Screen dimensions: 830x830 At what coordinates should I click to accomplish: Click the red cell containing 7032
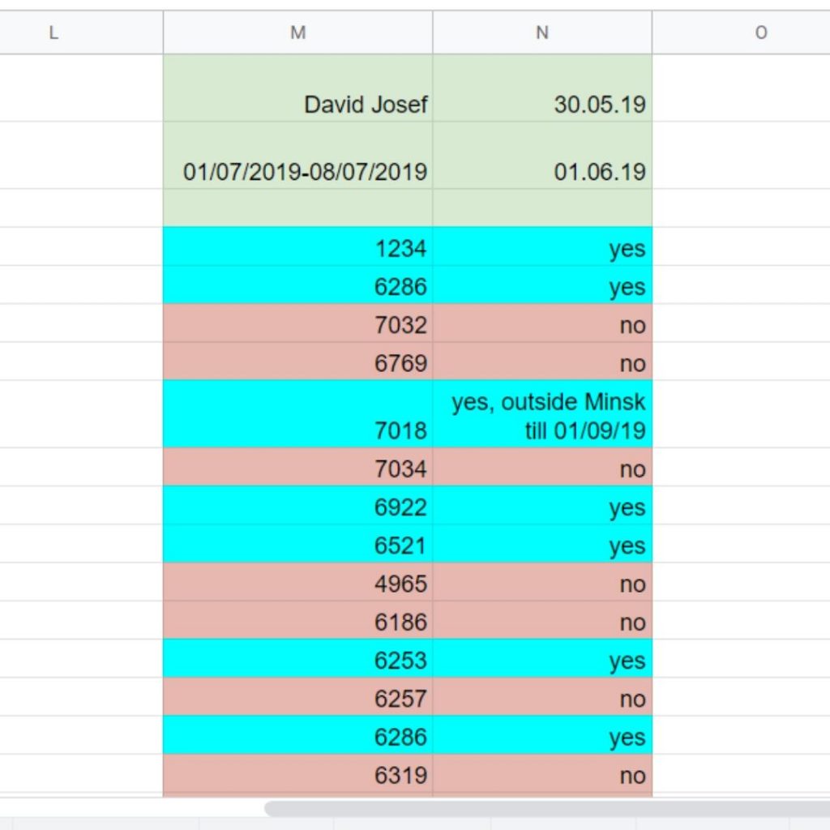[x=297, y=324]
